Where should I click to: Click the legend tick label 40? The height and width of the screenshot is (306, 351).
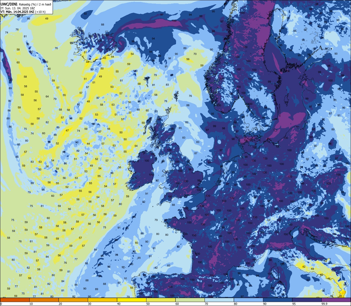click(118, 304)
